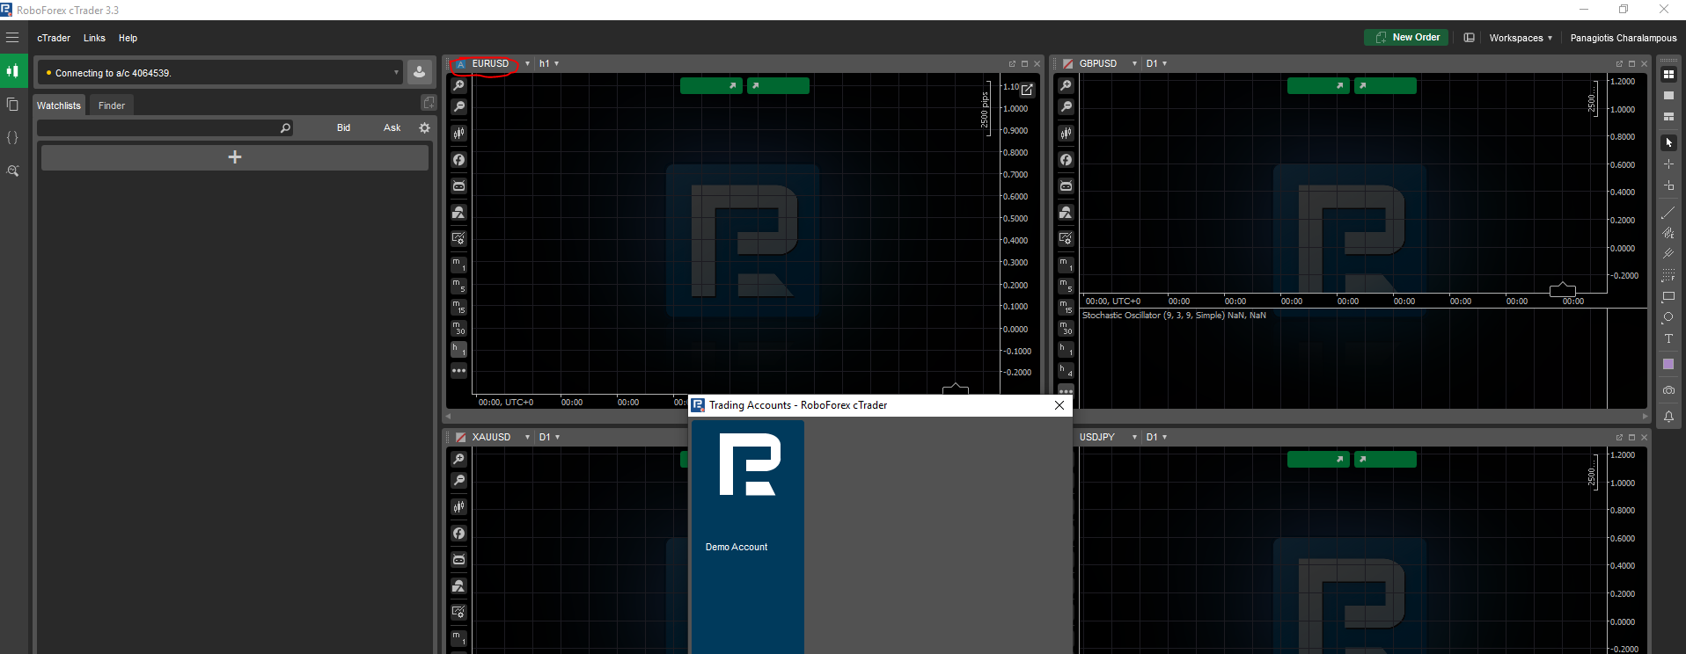Click the account profile icon button
This screenshot has width=1686, height=654.
click(420, 72)
